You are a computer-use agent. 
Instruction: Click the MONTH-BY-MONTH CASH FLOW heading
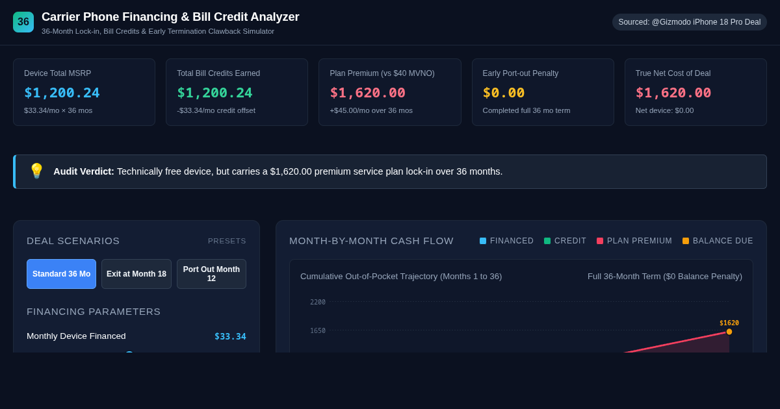coord(371,241)
